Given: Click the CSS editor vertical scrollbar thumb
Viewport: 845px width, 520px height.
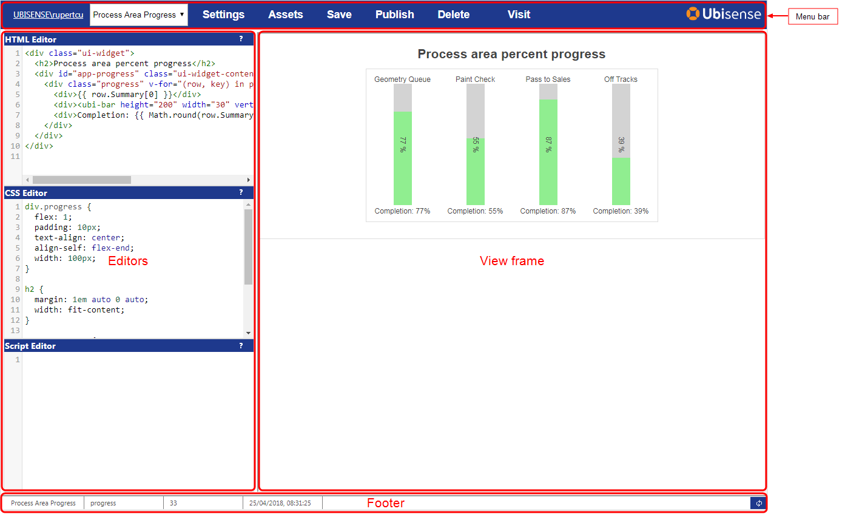Looking at the screenshot, I should [x=248, y=247].
